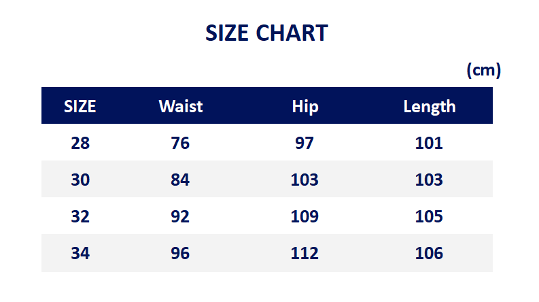Select waist value 92

(180, 217)
